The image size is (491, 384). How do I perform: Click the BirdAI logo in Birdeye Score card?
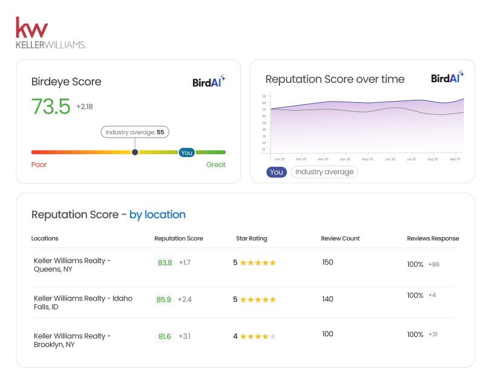click(x=209, y=82)
